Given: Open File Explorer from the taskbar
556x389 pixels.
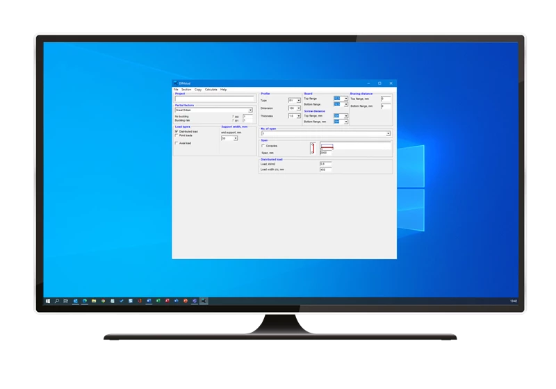Looking at the screenshot, I should (94, 301).
